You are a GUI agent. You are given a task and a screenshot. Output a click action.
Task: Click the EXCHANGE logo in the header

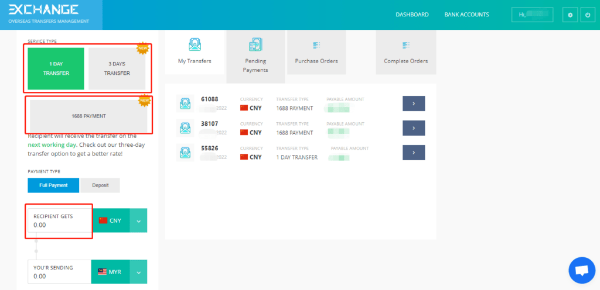click(43, 9)
